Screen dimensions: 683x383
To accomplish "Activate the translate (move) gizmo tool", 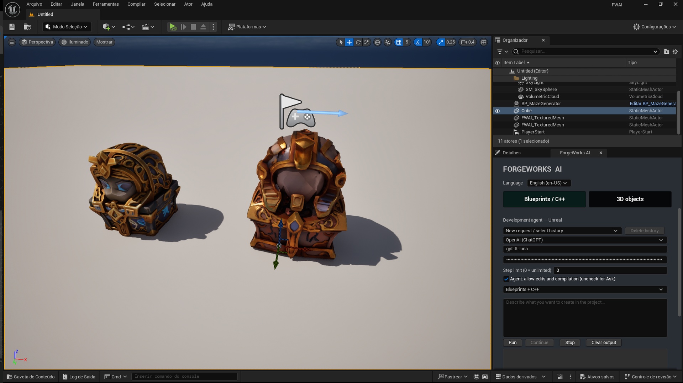I will [x=350, y=42].
